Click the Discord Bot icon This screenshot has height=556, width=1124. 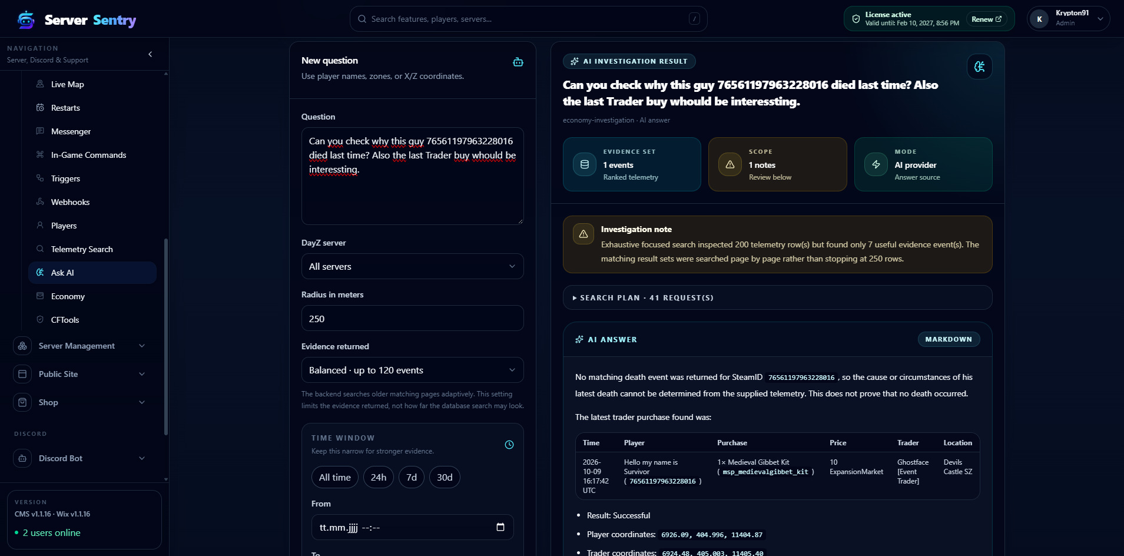coord(22,458)
